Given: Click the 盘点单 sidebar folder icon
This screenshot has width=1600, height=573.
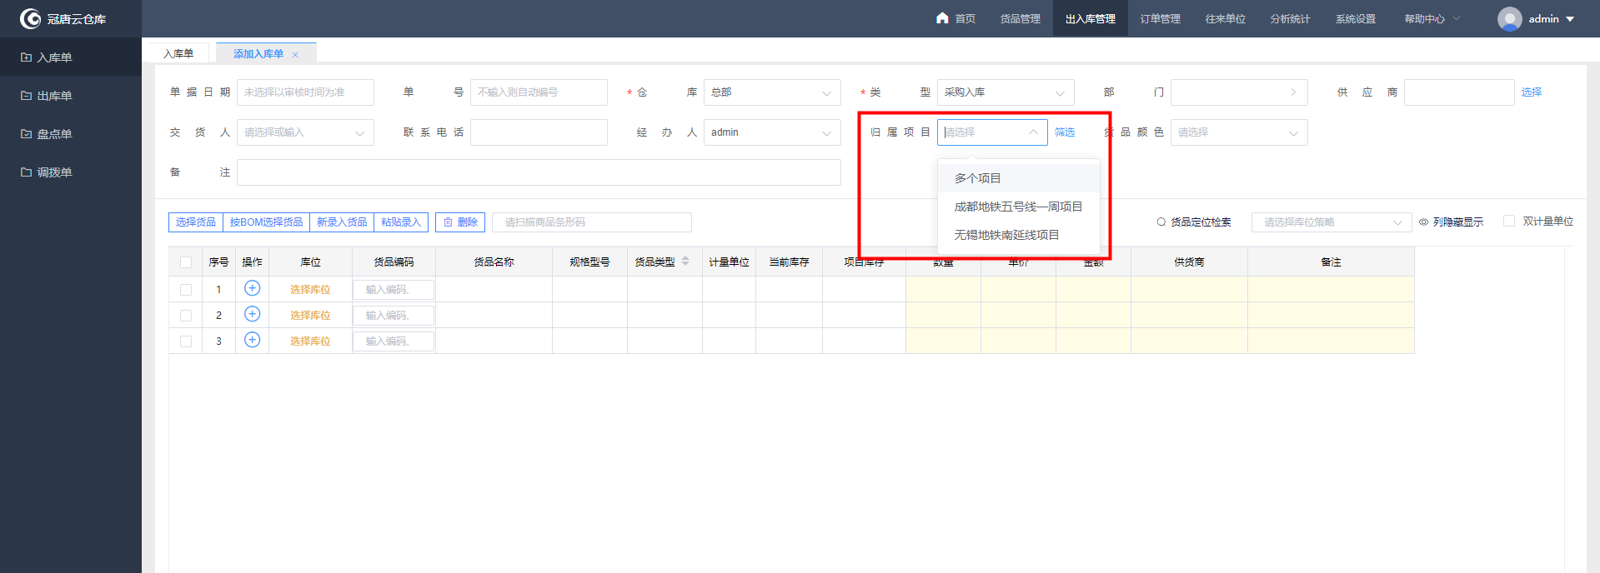Looking at the screenshot, I should pos(26,134).
